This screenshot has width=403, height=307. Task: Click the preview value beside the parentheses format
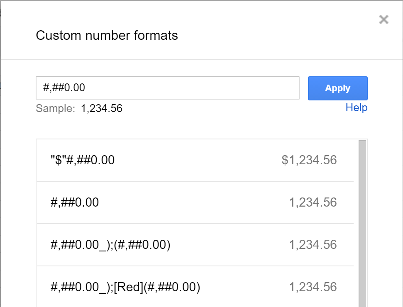[313, 245]
